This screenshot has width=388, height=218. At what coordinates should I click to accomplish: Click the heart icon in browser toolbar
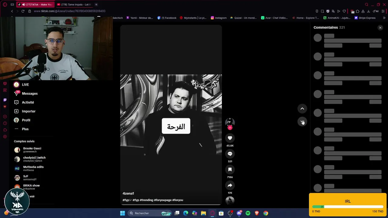pyautogui.click(x=344, y=11)
